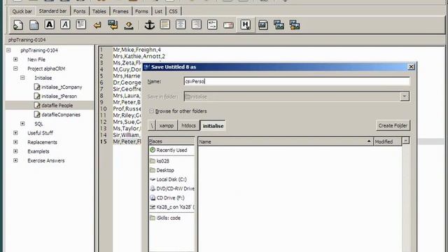Click file list scrollbar up arrow

[406, 141]
